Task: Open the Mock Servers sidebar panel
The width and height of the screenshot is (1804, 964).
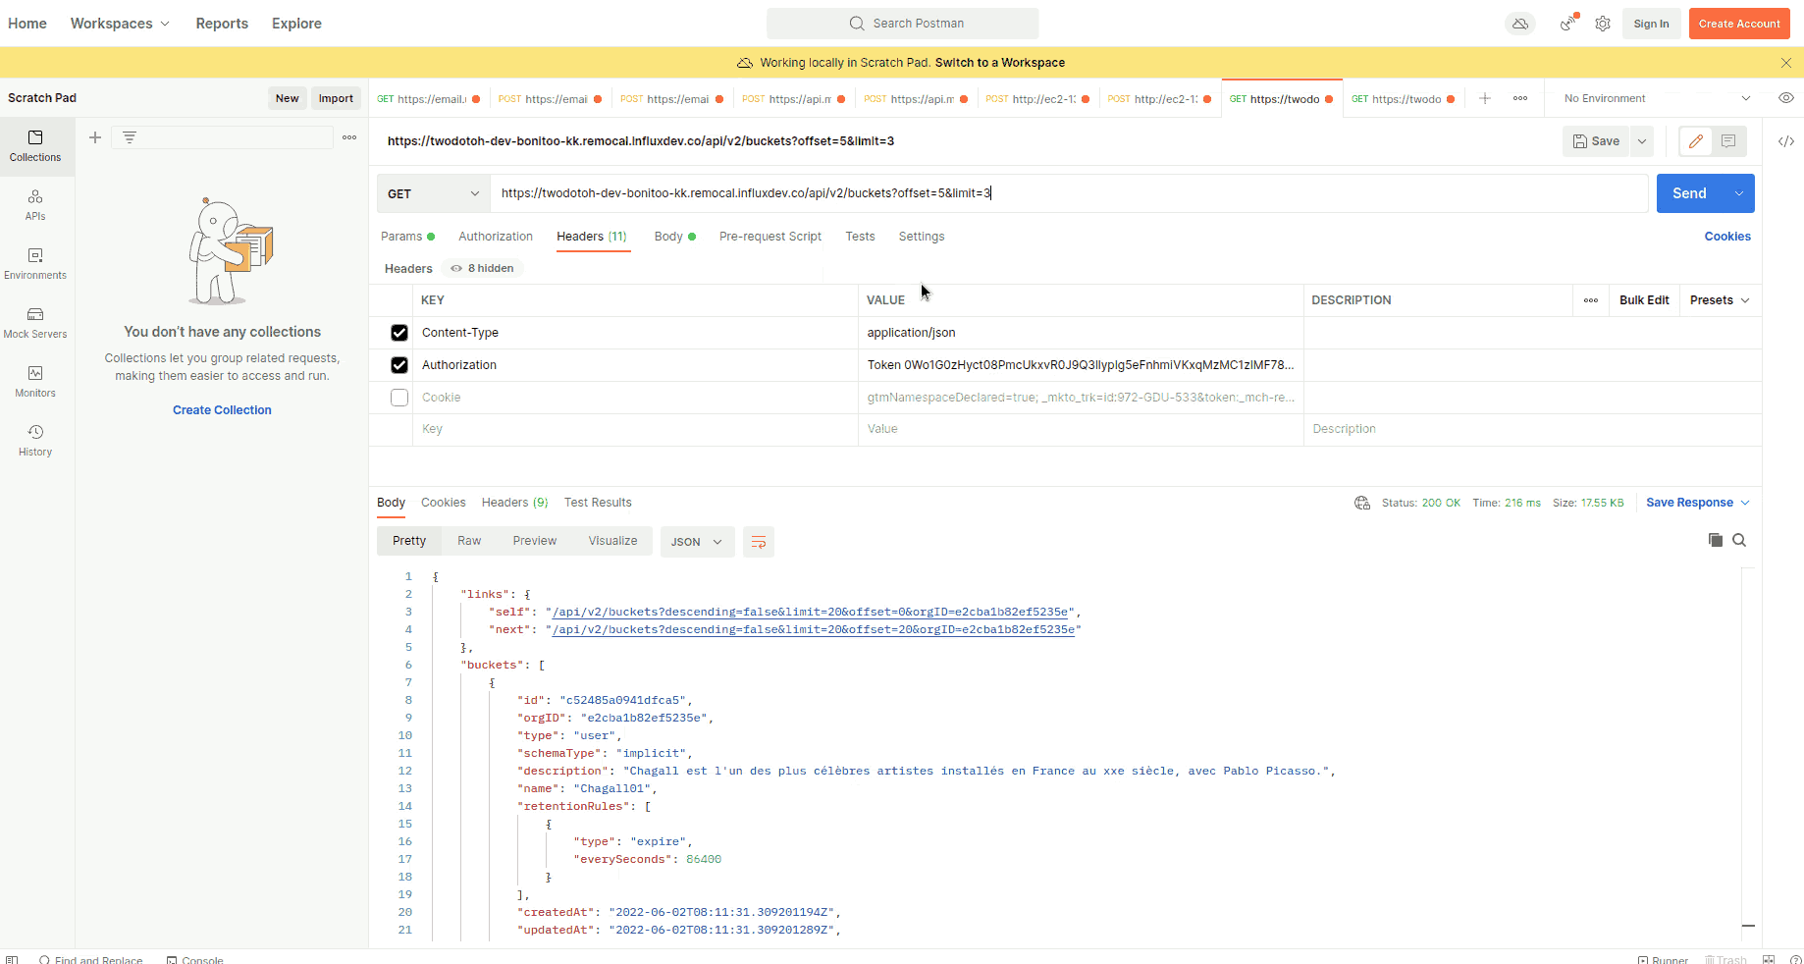Action: (x=35, y=323)
